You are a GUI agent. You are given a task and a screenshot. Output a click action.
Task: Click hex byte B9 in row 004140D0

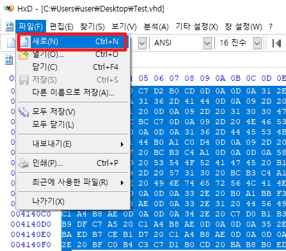(67, 224)
